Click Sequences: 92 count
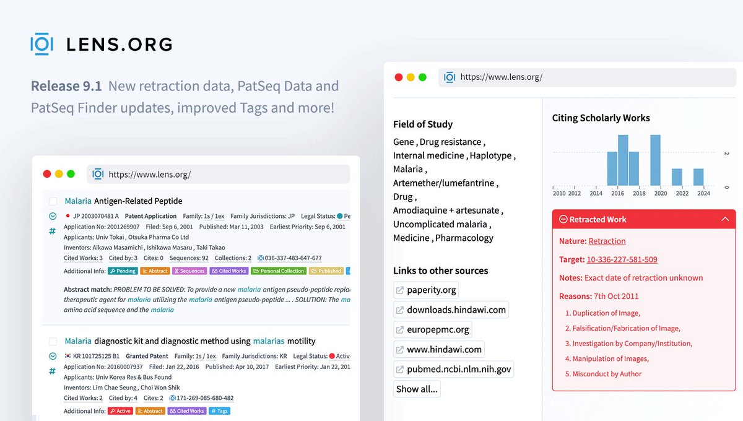 click(188, 258)
